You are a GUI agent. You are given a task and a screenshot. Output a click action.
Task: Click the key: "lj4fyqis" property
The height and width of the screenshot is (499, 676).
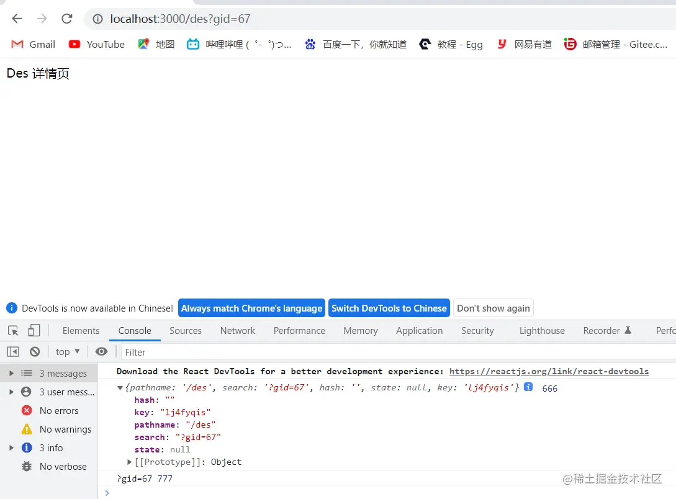173,412
